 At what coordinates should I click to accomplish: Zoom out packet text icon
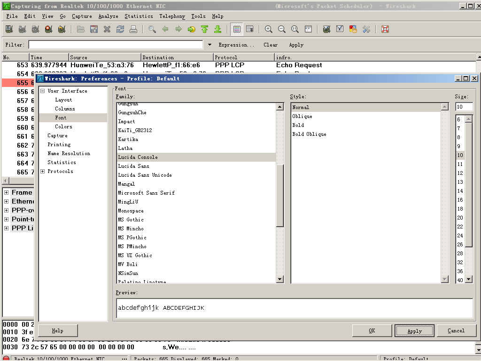pyautogui.click(x=282, y=29)
